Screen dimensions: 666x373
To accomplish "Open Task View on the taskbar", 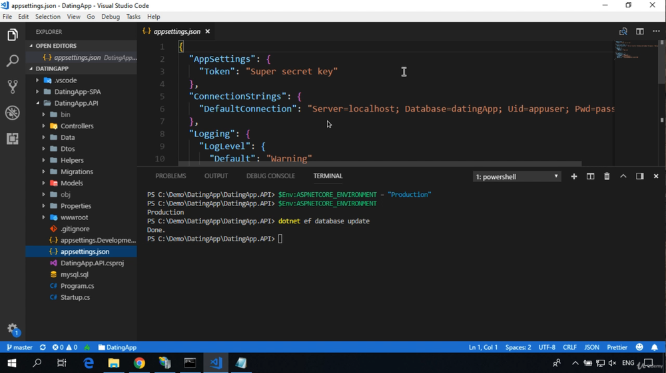I will point(62,363).
